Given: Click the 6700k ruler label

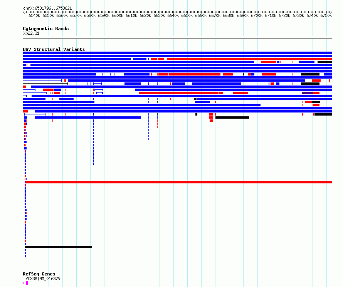Looking at the screenshot, I should click(257, 16).
